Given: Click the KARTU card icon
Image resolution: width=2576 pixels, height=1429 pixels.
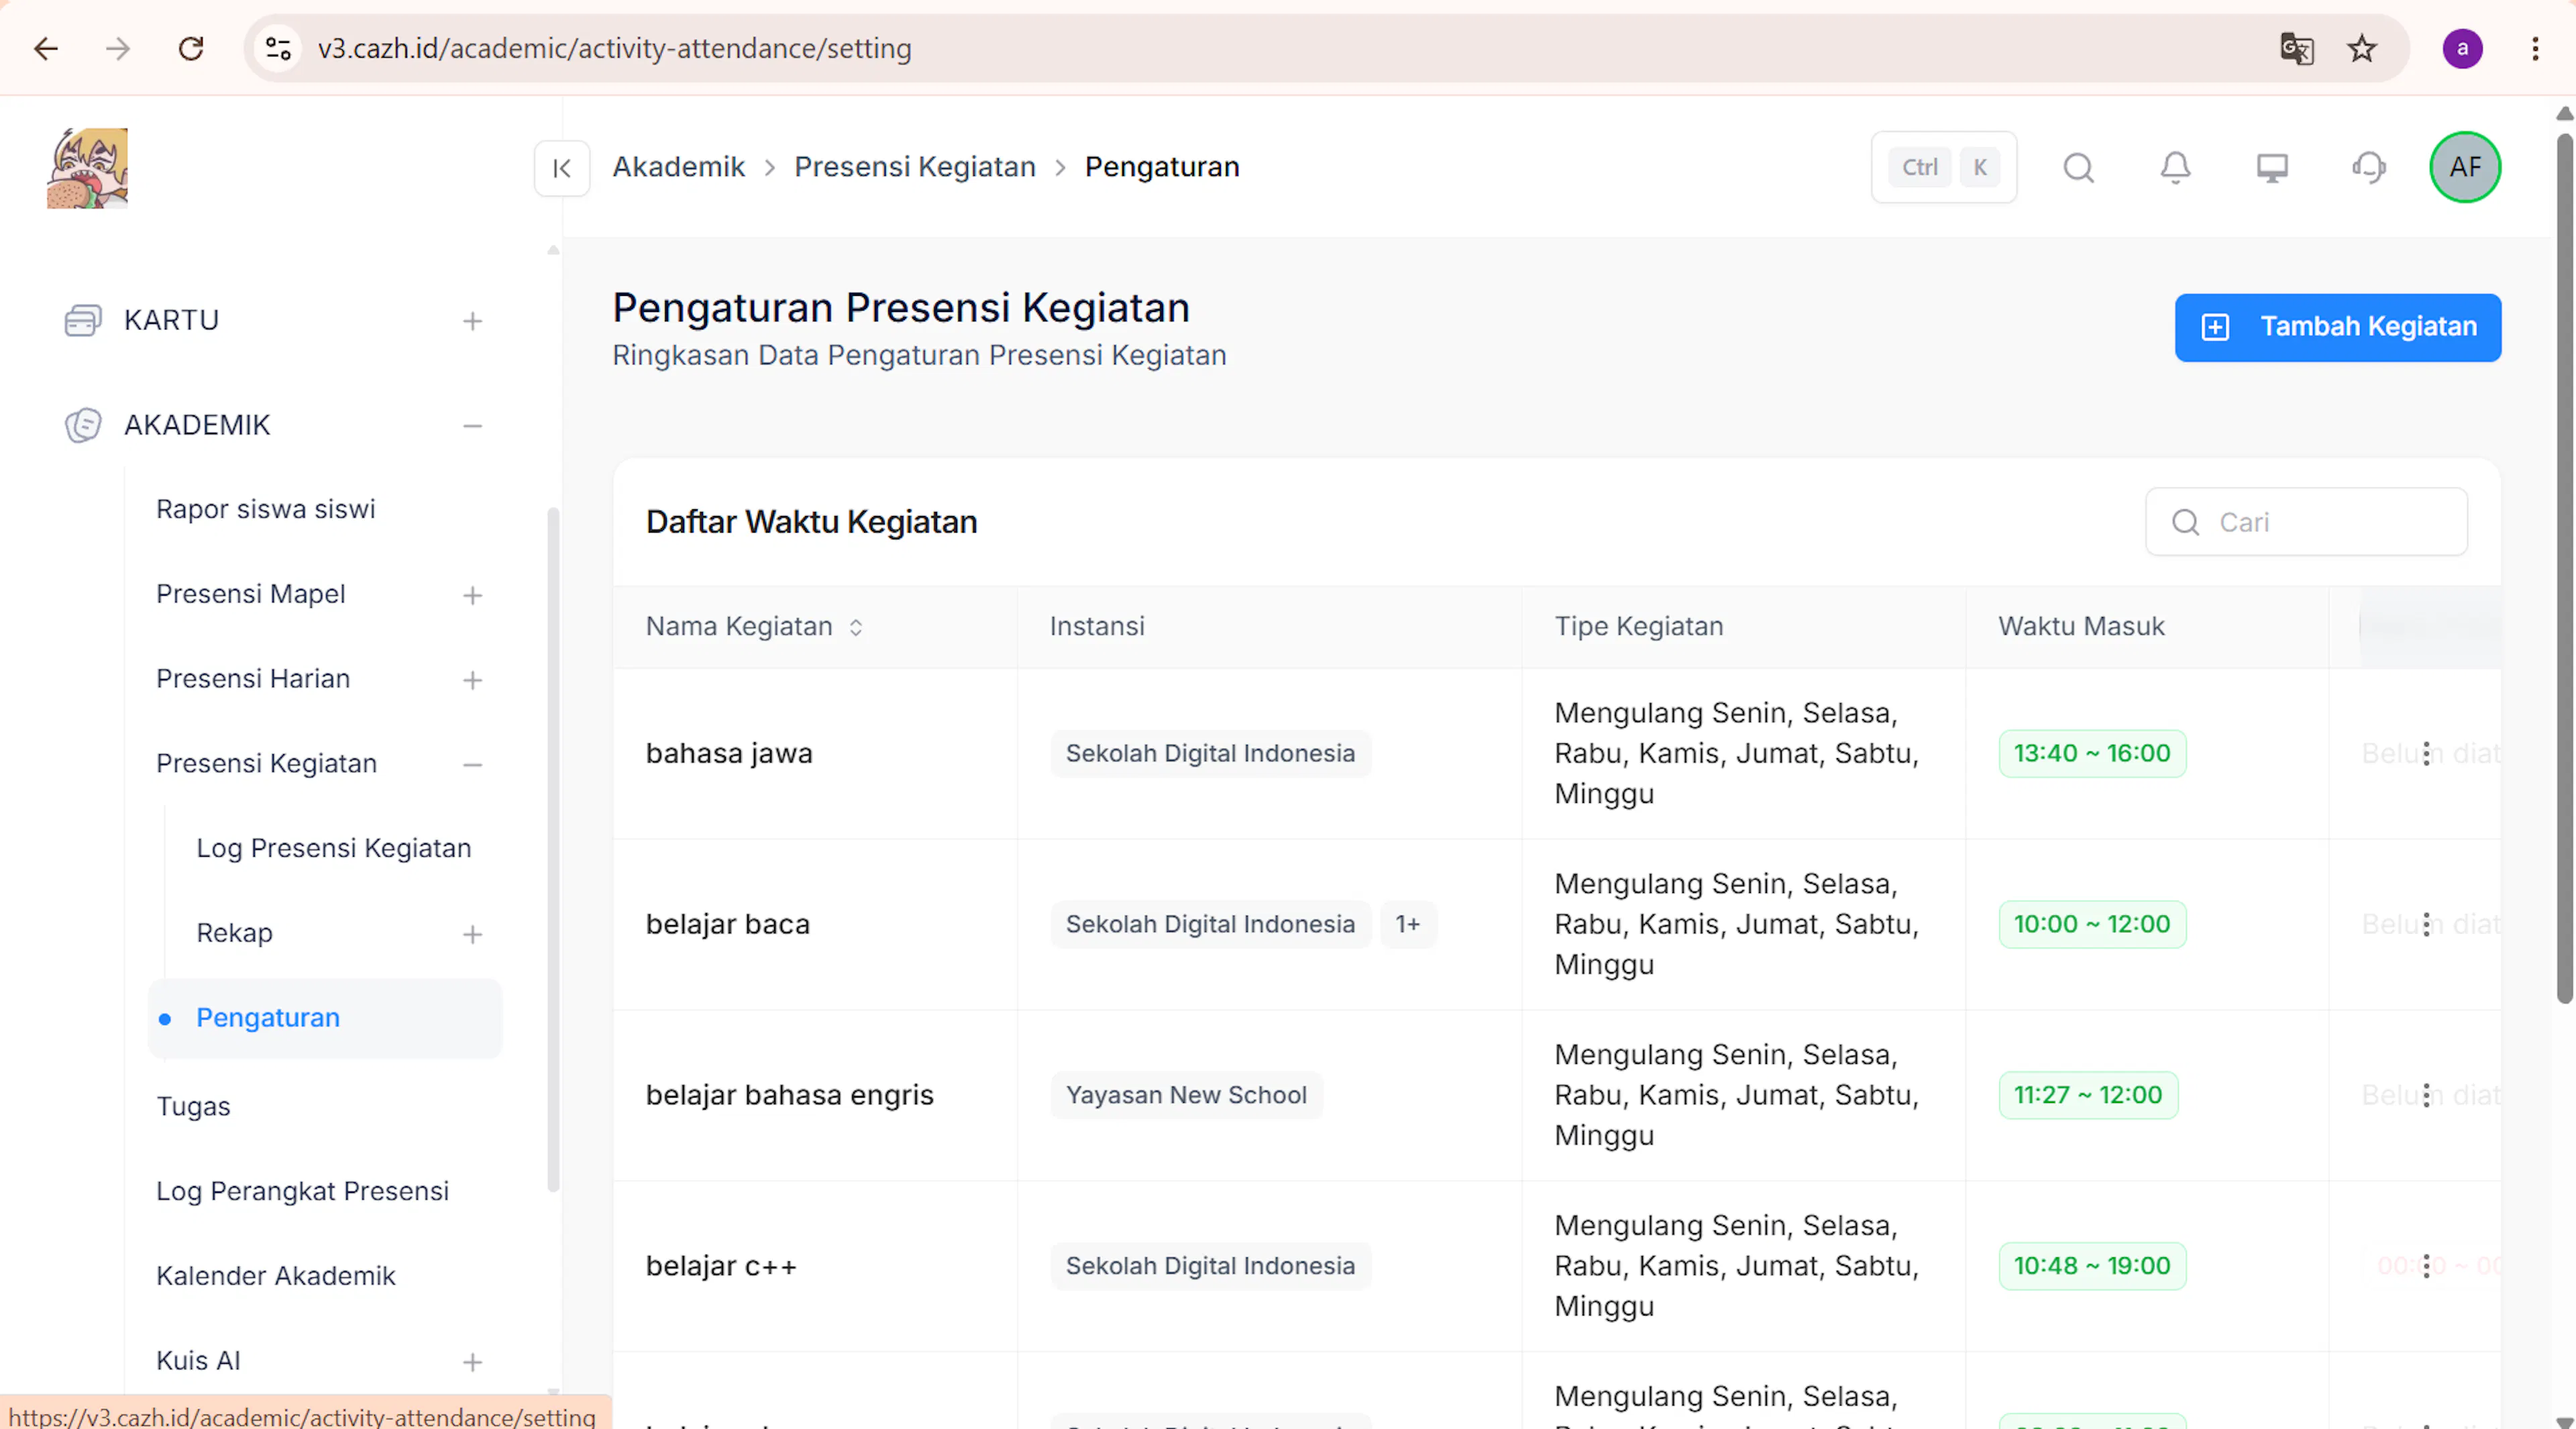Looking at the screenshot, I should tap(83, 320).
